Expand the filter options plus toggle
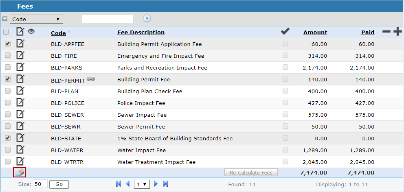404x192 pixels. click(x=5, y=19)
